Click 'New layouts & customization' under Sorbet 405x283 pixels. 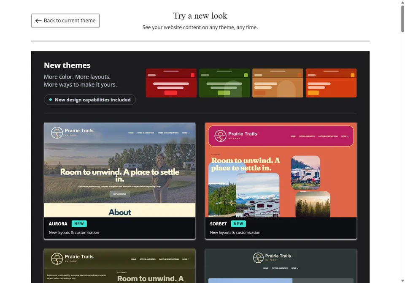(x=235, y=232)
